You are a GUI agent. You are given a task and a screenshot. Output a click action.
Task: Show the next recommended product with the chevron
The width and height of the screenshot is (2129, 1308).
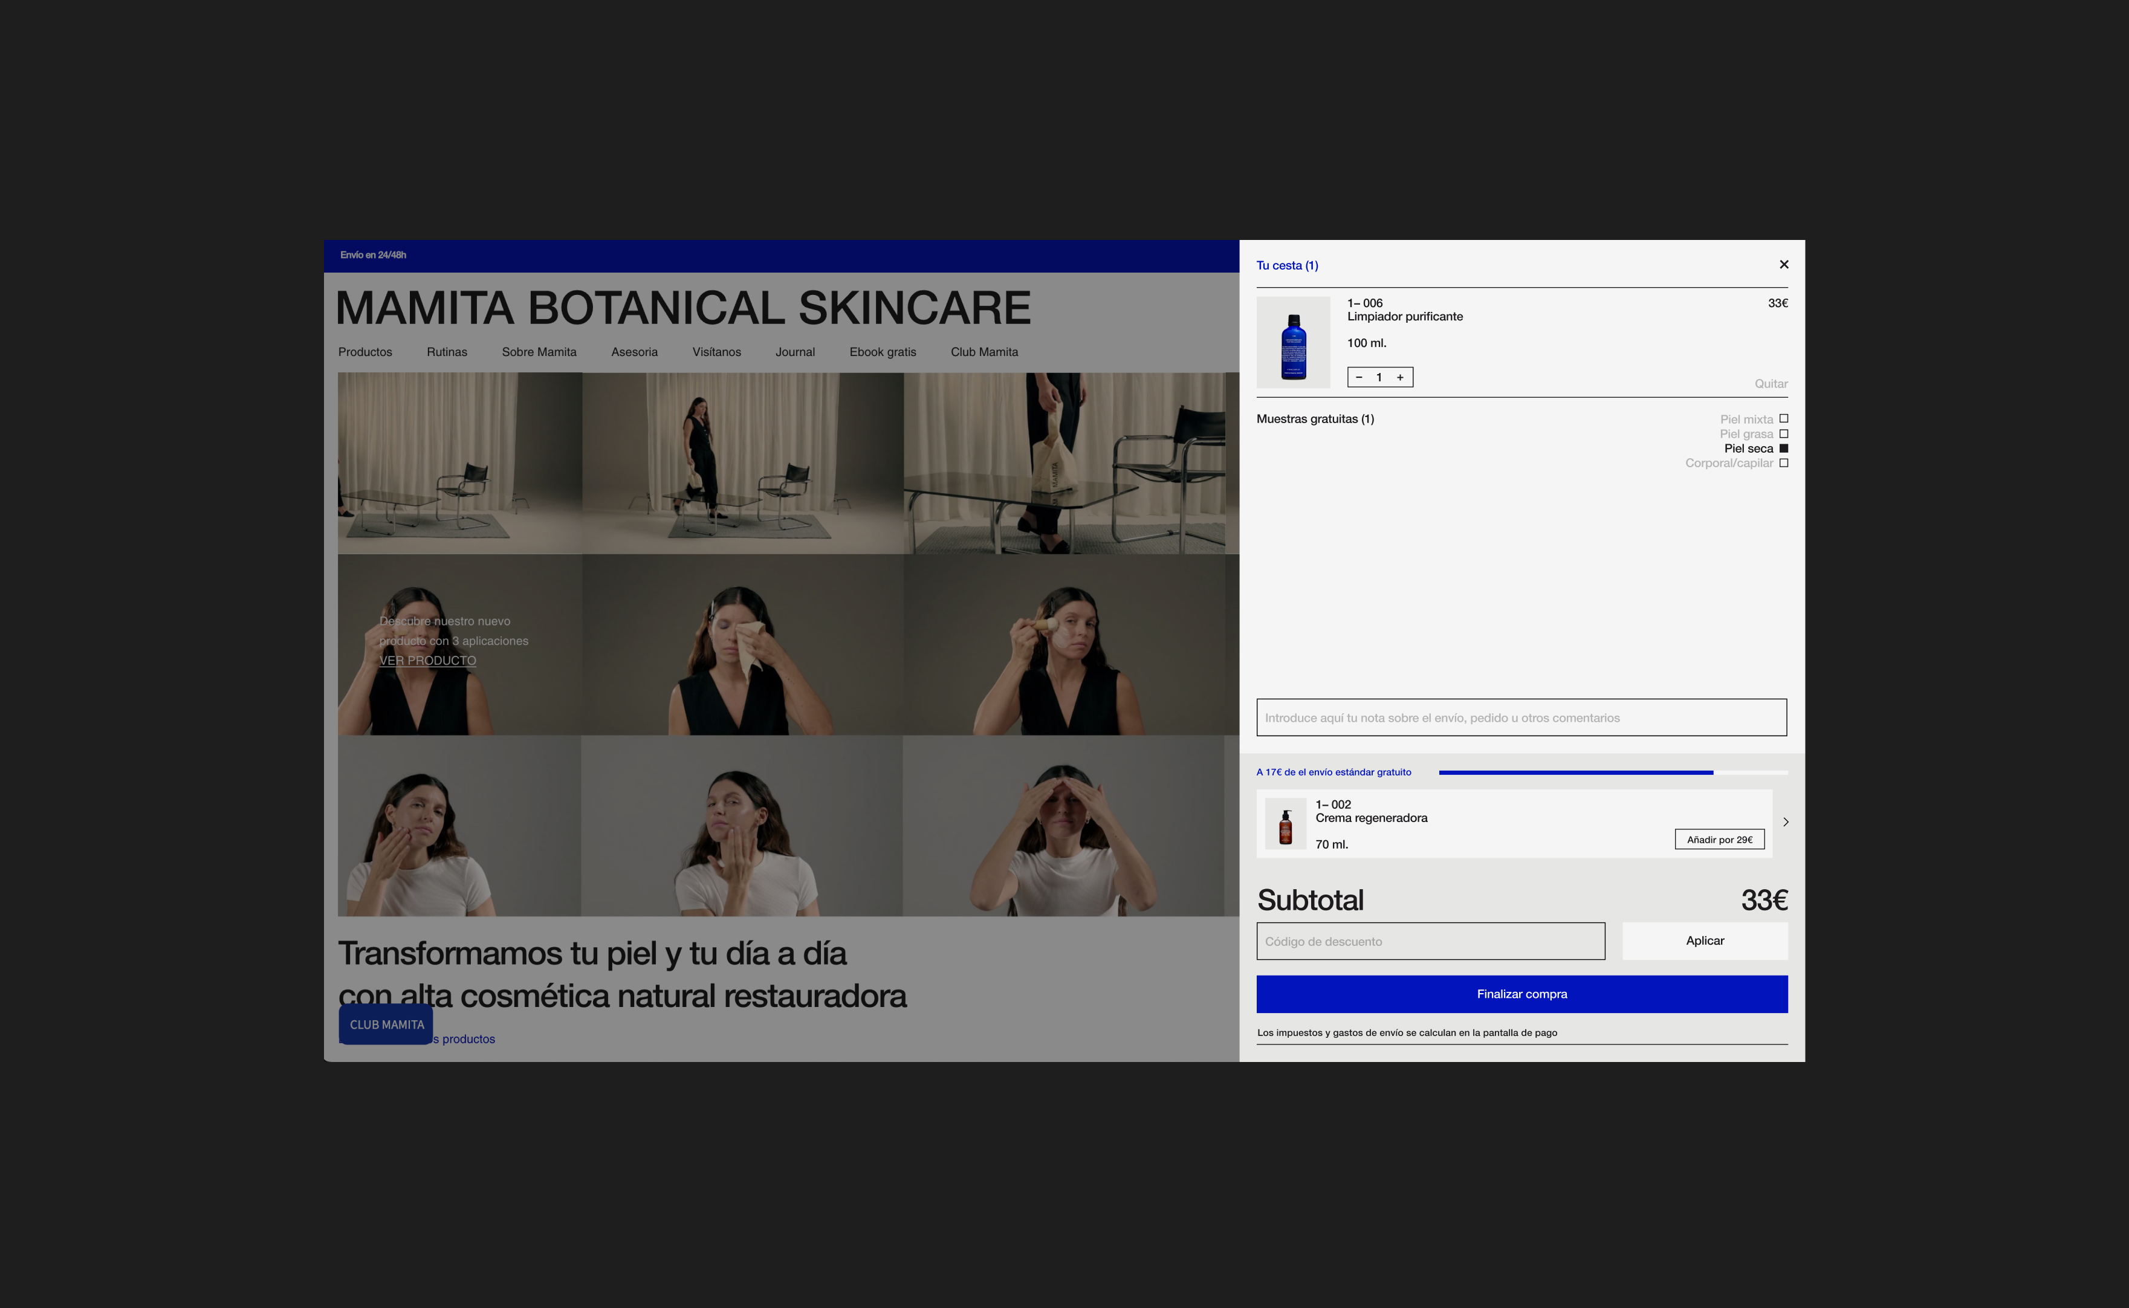(1786, 822)
